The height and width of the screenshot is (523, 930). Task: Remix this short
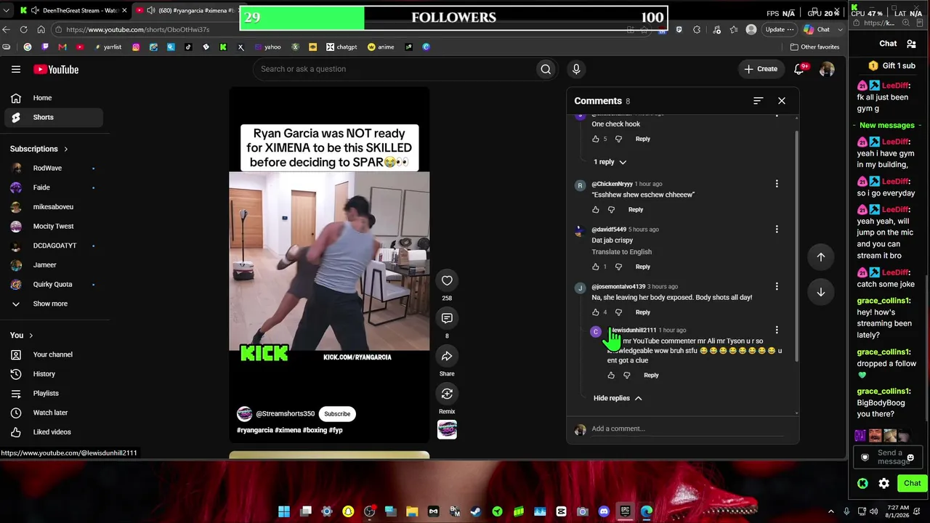(447, 394)
